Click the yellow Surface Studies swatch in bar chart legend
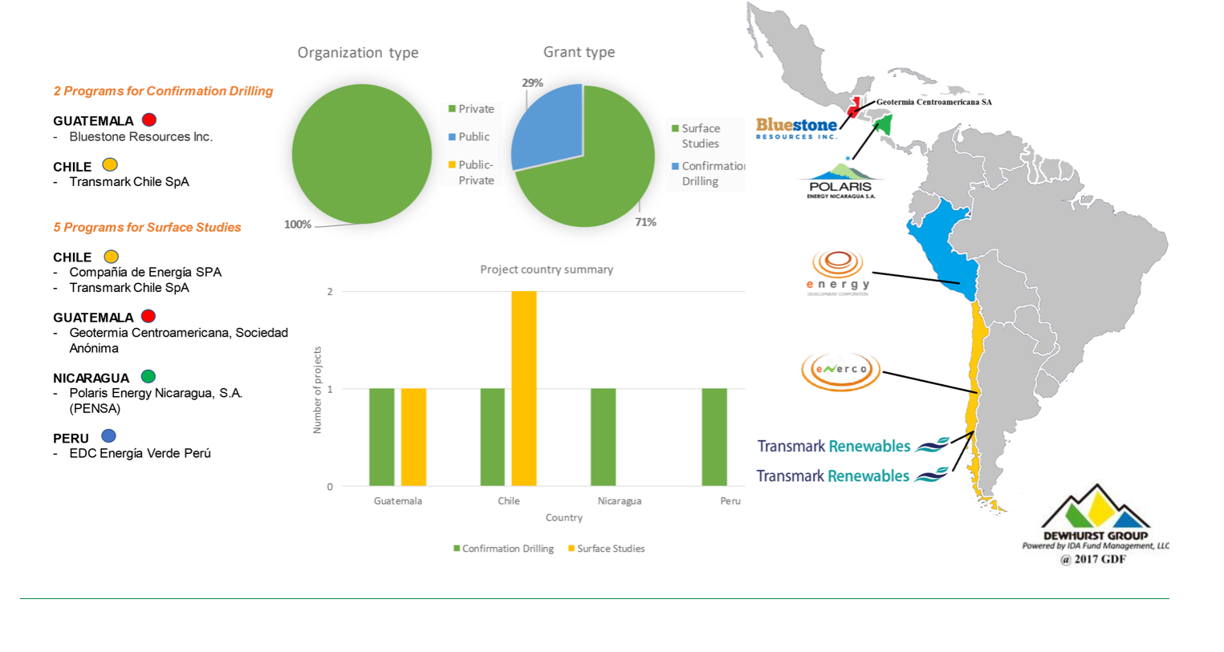The width and height of the screenshot is (1224, 652). (571, 549)
